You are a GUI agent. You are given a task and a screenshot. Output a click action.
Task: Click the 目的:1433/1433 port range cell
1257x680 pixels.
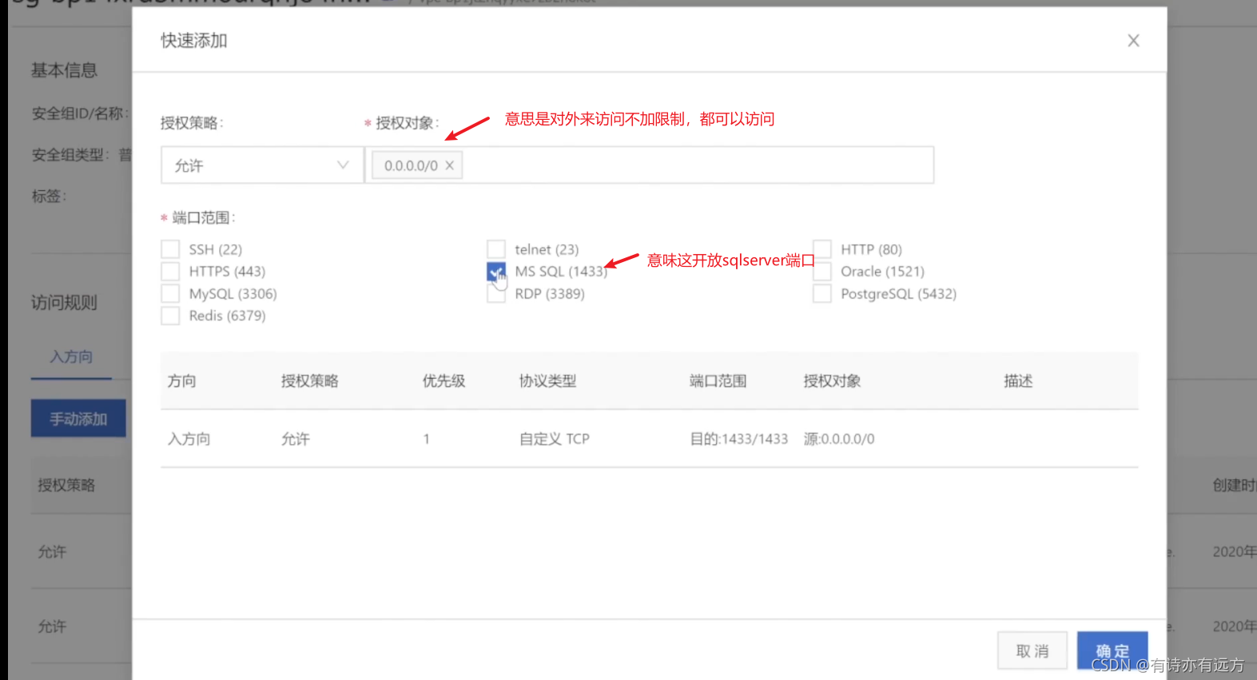[739, 439]
